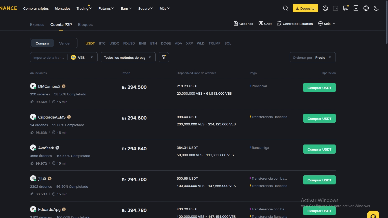This screenshot has height=218, width=388.
Task: Select the BNB asset tab
Action: 143,43
